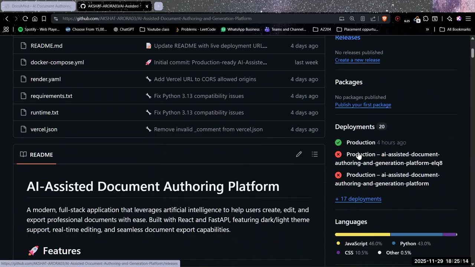This screenshot has width=475, height=267.
Task: Click the green success check beside Production
Action: [338, 142]
